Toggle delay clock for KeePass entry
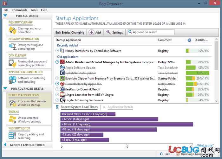 pos(57,89)
